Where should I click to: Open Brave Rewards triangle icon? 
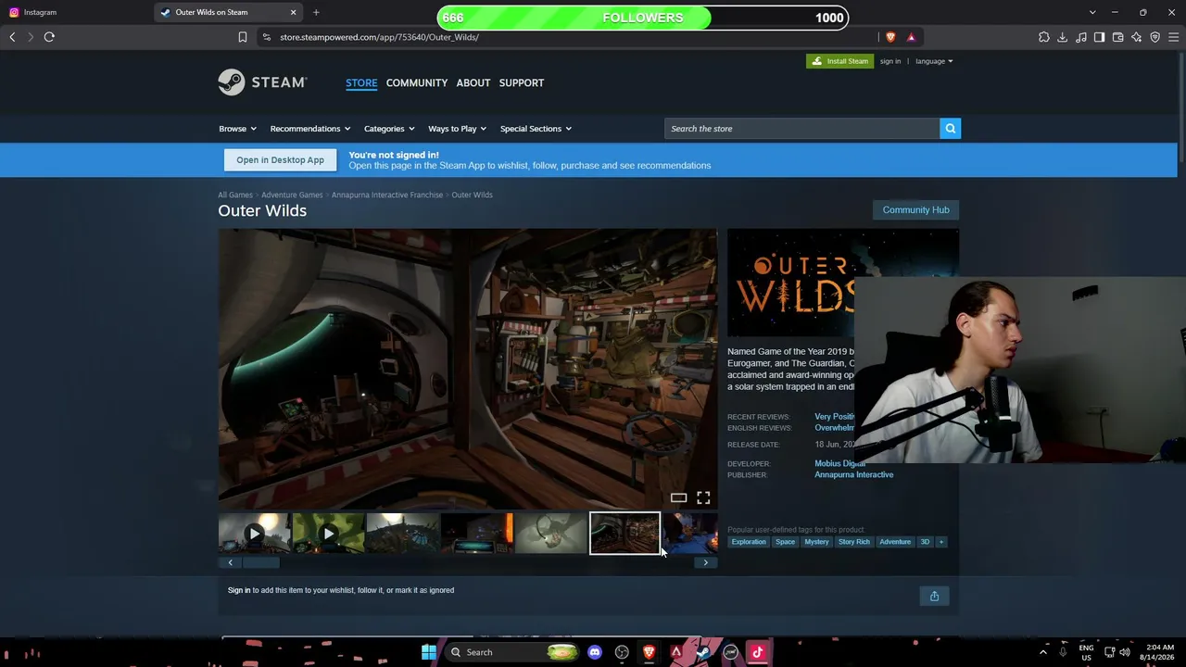pos(911,37)
